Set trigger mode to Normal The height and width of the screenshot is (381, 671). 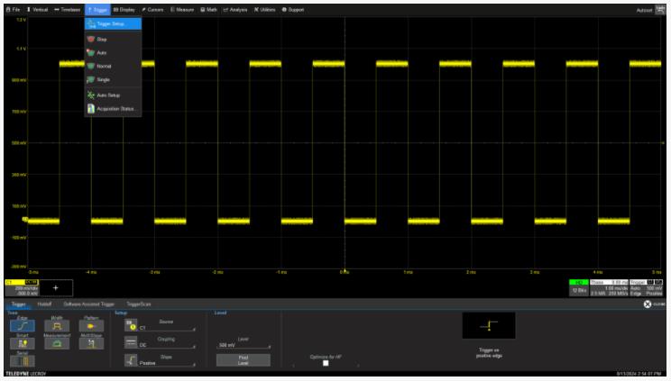(x=104, y=67)
